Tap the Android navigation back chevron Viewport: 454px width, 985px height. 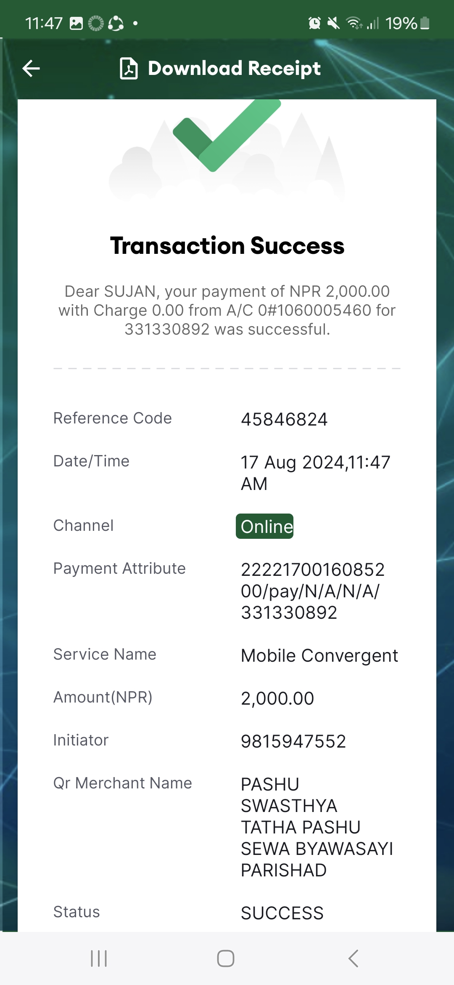(354, 958)
